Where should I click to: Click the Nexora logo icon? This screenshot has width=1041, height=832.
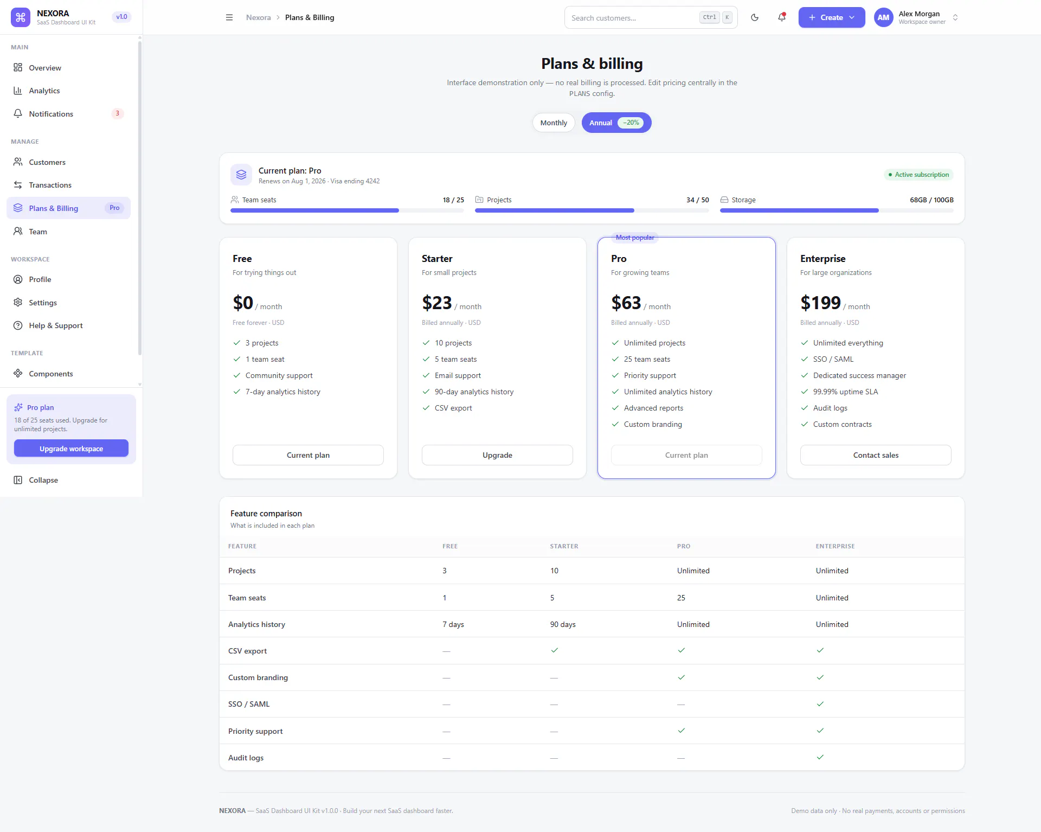coord(21,17)
